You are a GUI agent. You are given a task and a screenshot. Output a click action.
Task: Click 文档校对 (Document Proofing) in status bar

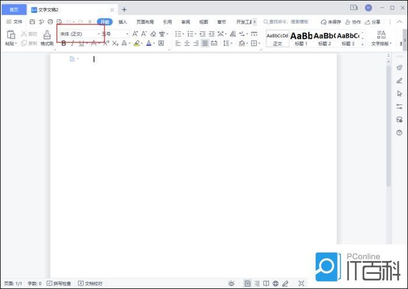tap(90, 283)
